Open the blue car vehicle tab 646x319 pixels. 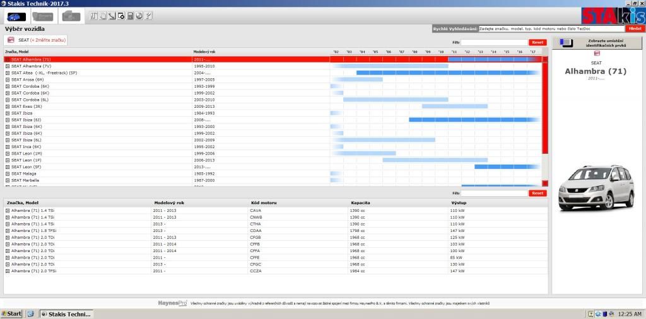15,16
